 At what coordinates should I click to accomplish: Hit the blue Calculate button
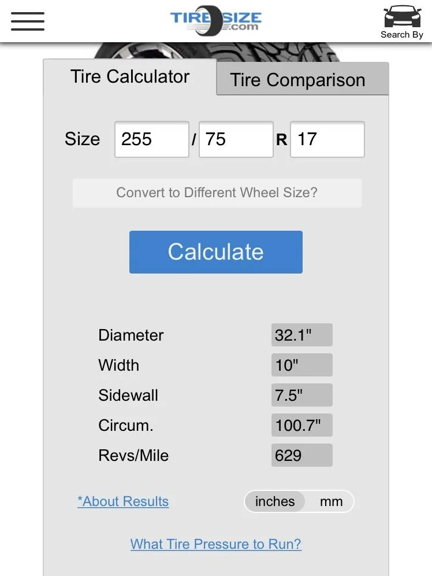tap(216, 252)
